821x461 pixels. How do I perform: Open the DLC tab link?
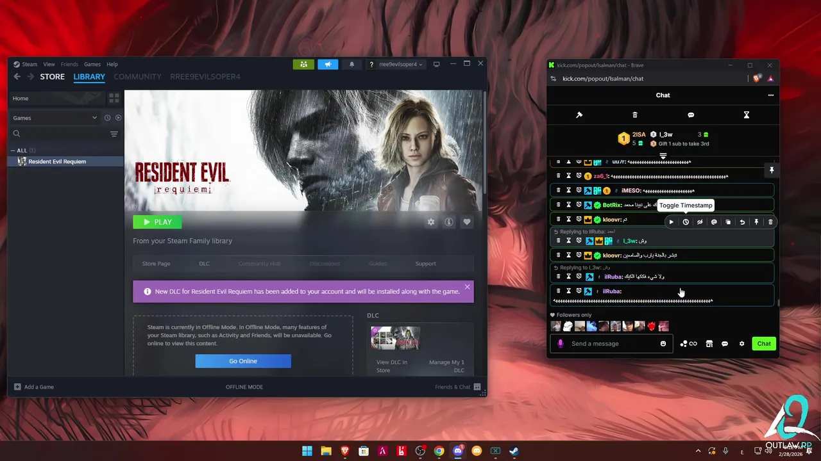click(x=204, y=263)
